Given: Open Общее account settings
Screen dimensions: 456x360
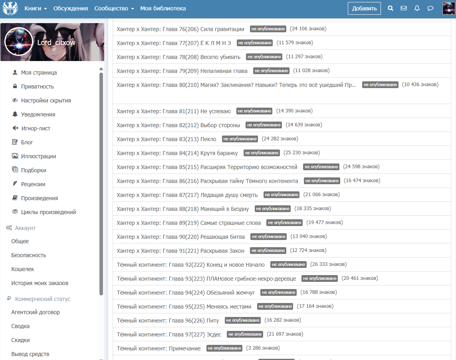Looking at the screenshot, I should tap(20, 241).
